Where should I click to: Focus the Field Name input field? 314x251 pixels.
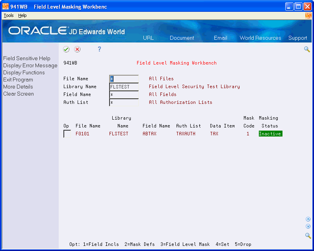coord(124,94)
